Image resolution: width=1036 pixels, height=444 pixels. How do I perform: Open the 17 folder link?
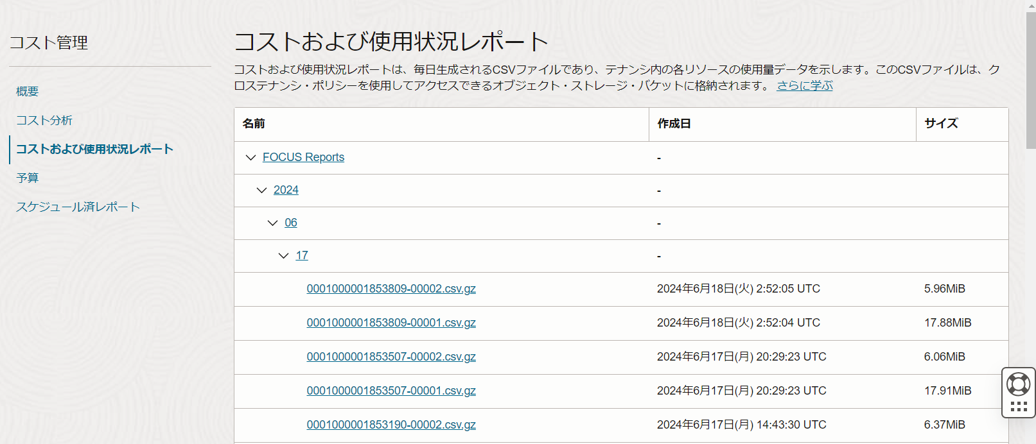[302, 255]
